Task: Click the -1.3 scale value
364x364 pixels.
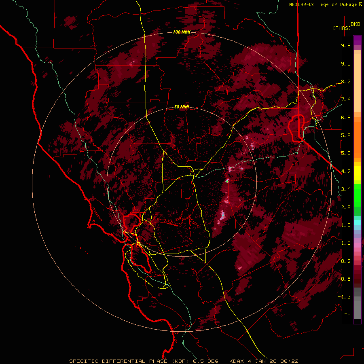Action: tap(344, 297)
